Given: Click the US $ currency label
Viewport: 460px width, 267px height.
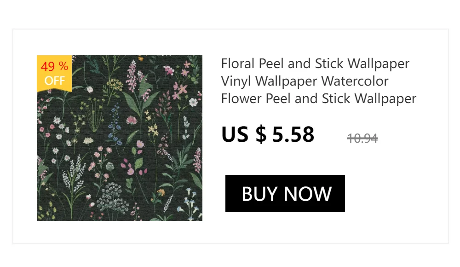Looking at the screenshot, I should pos(244,134).
